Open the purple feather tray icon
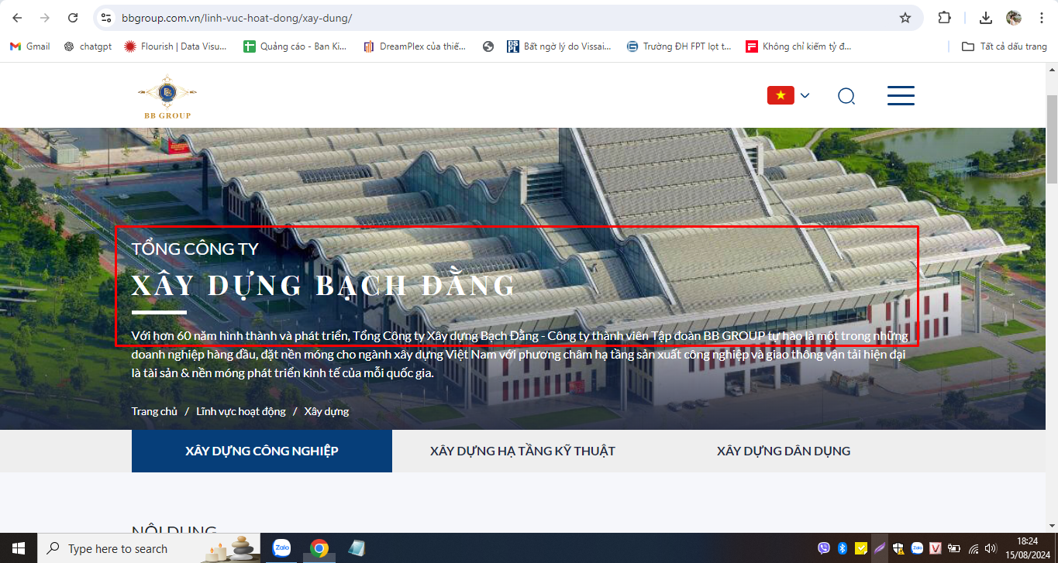The image size is (1058, 563). coord(880,548)
